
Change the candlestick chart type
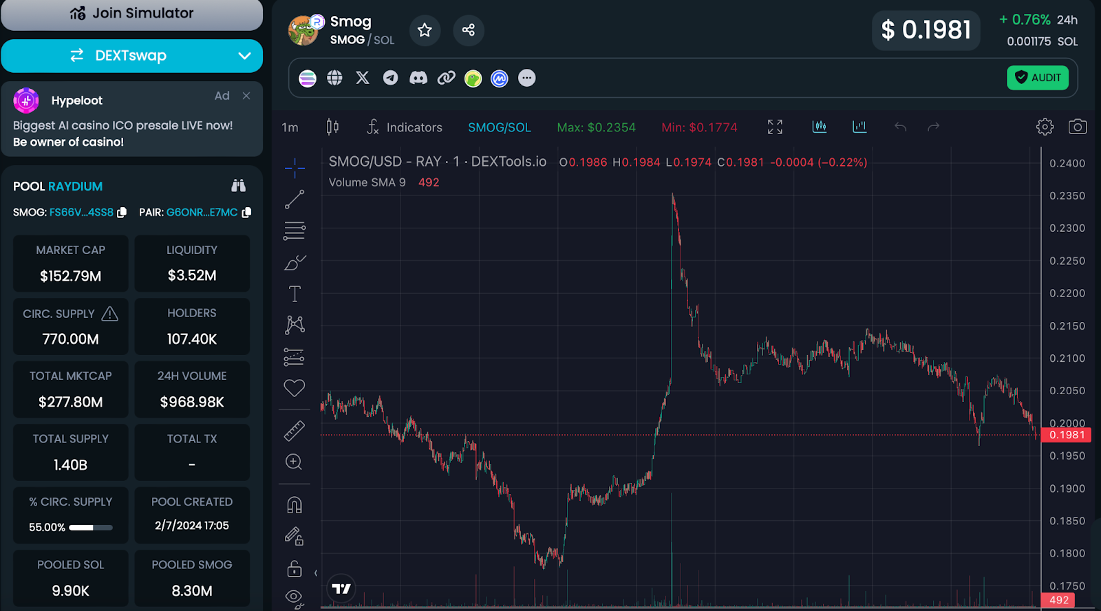tap(332, 127)
